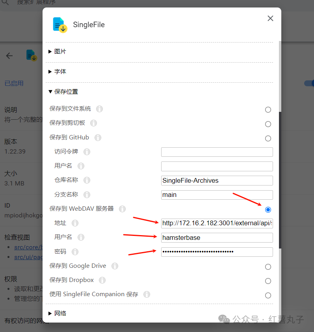Select the 保存到 WebDAV 服务器 radio button
The image size is (314, 332).
pyautogui.click(x=268, y=210)
